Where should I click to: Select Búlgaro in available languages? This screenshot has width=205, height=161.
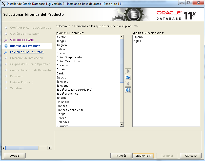click(88, 45)
